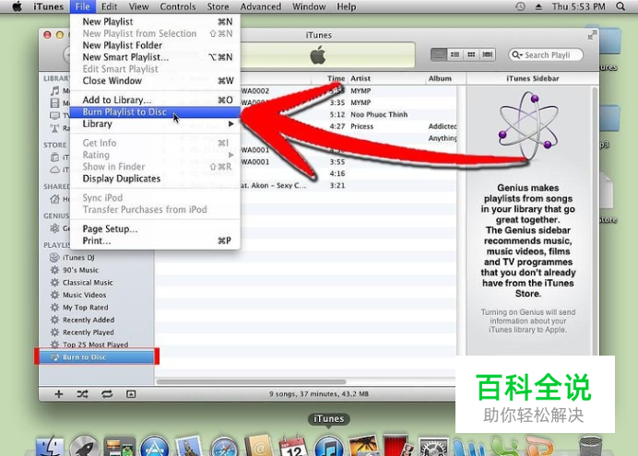This screenshot has height=456, width=638.
Task: Click the Genius atom graphic
Action: pos(528,127)
